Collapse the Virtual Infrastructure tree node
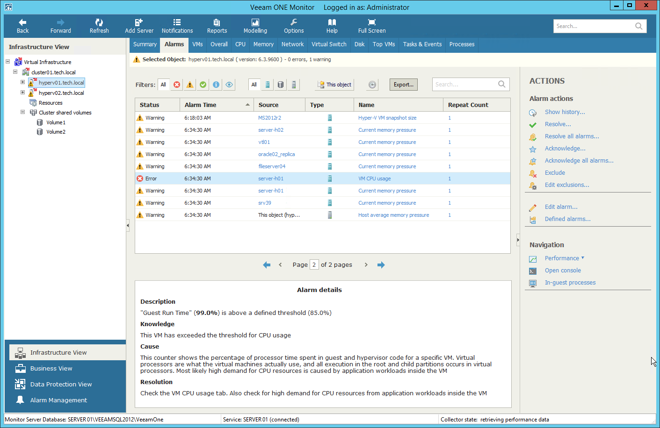 pos(8,62)
